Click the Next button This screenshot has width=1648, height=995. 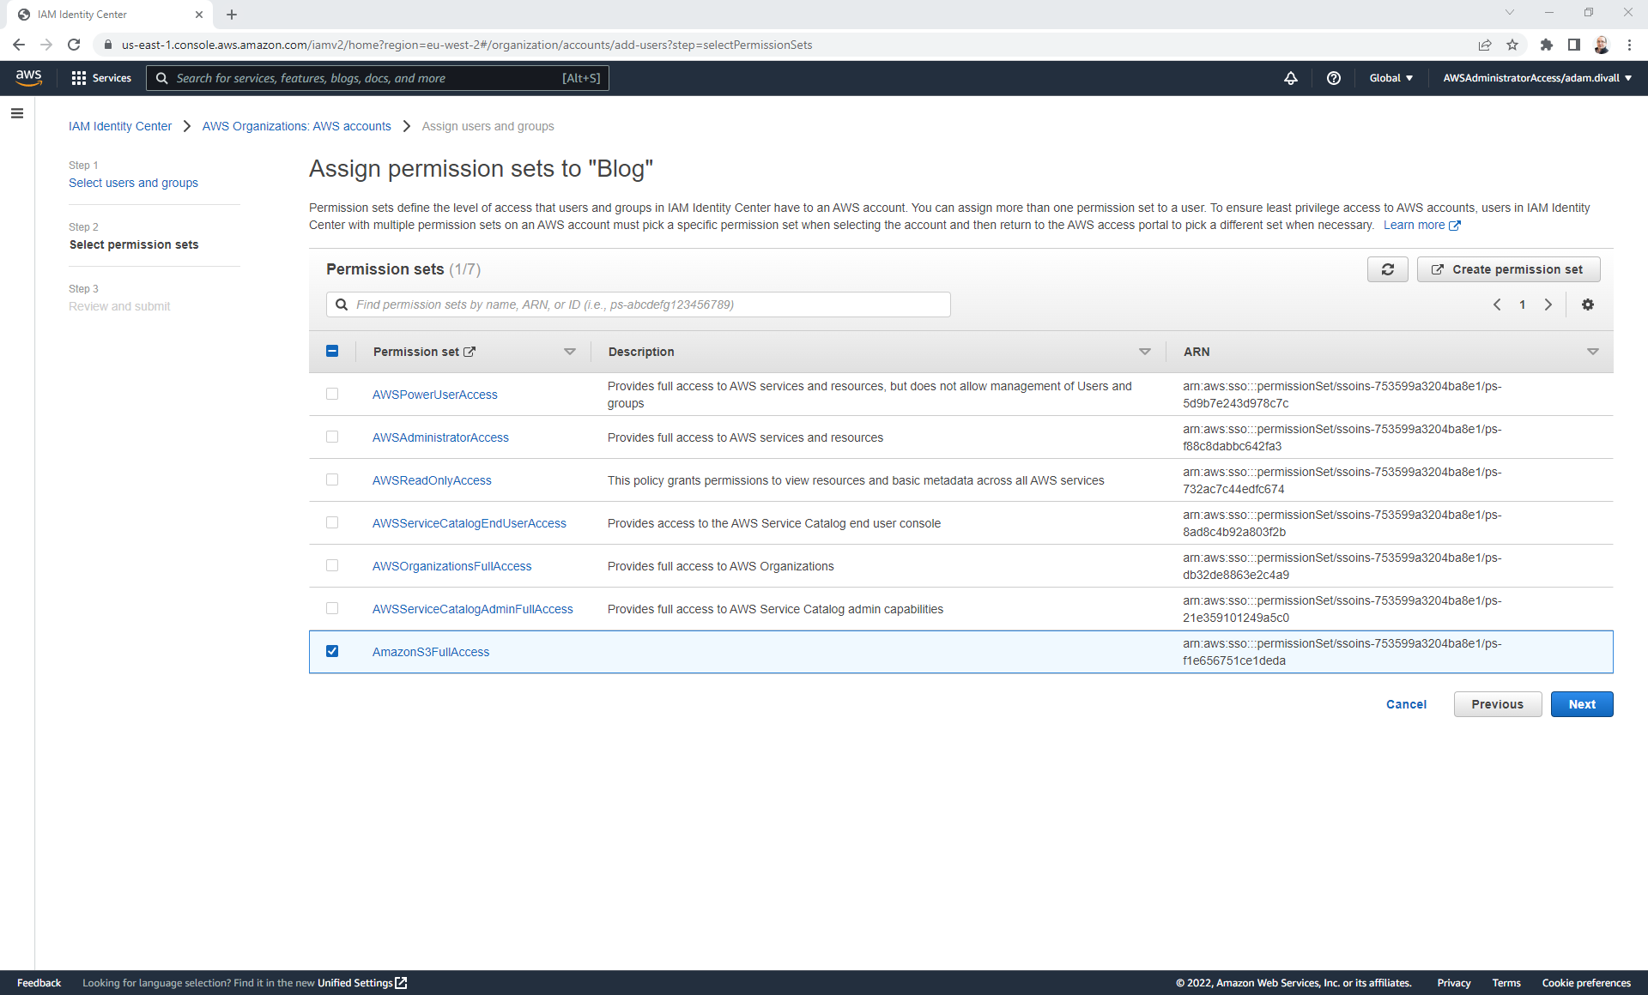tap(1581, 704)
